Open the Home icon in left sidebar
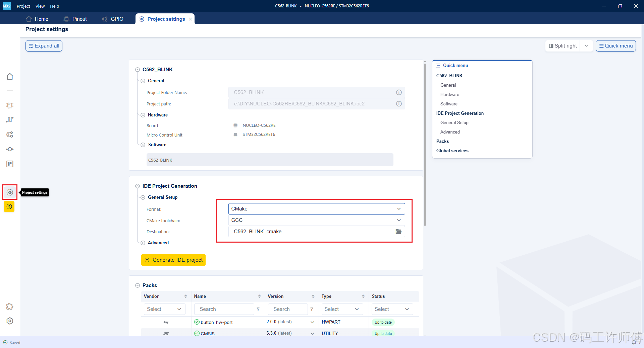The image size is (644, 348). (10, 77)
